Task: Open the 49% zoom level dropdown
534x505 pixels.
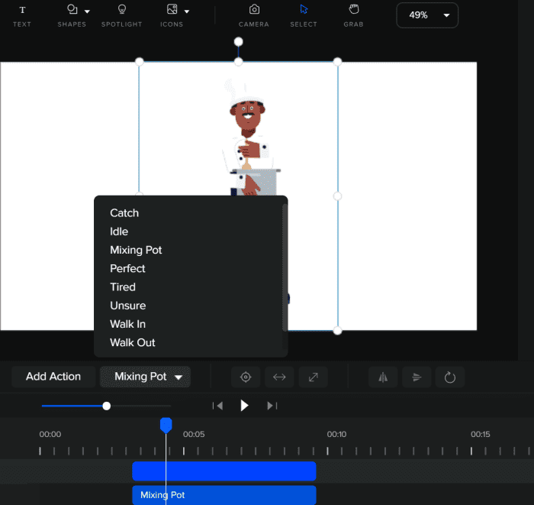Action: [427, 15]
